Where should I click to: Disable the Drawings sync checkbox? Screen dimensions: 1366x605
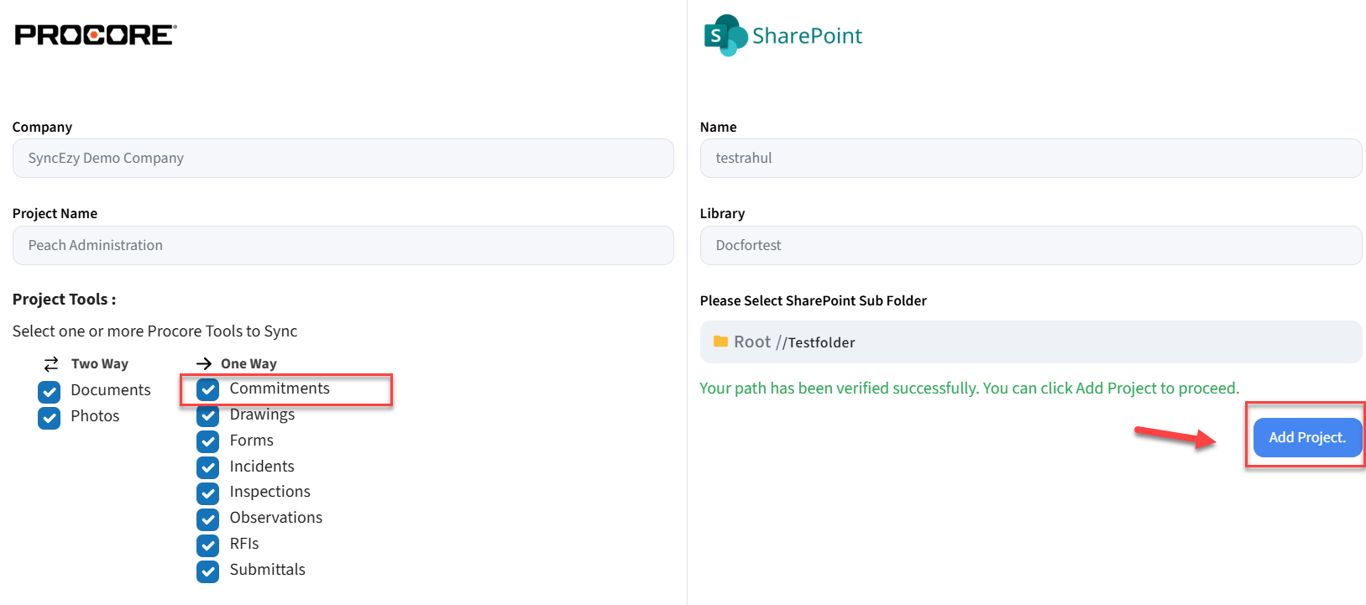point(208,415)
